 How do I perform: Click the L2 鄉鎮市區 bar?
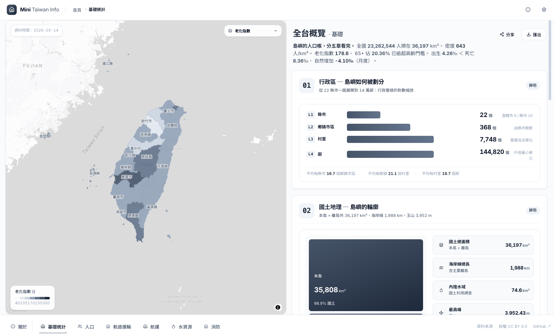(379, 127)
